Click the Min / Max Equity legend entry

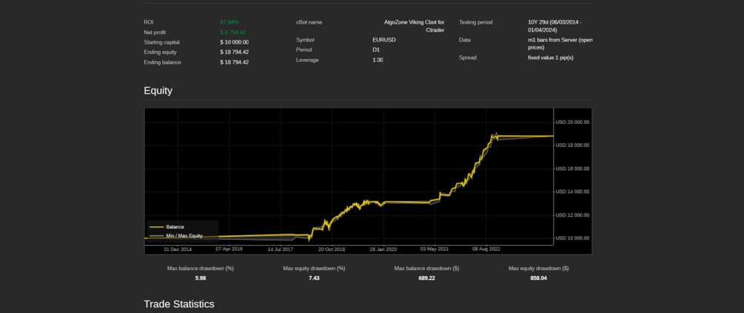[x=184, y=235]
